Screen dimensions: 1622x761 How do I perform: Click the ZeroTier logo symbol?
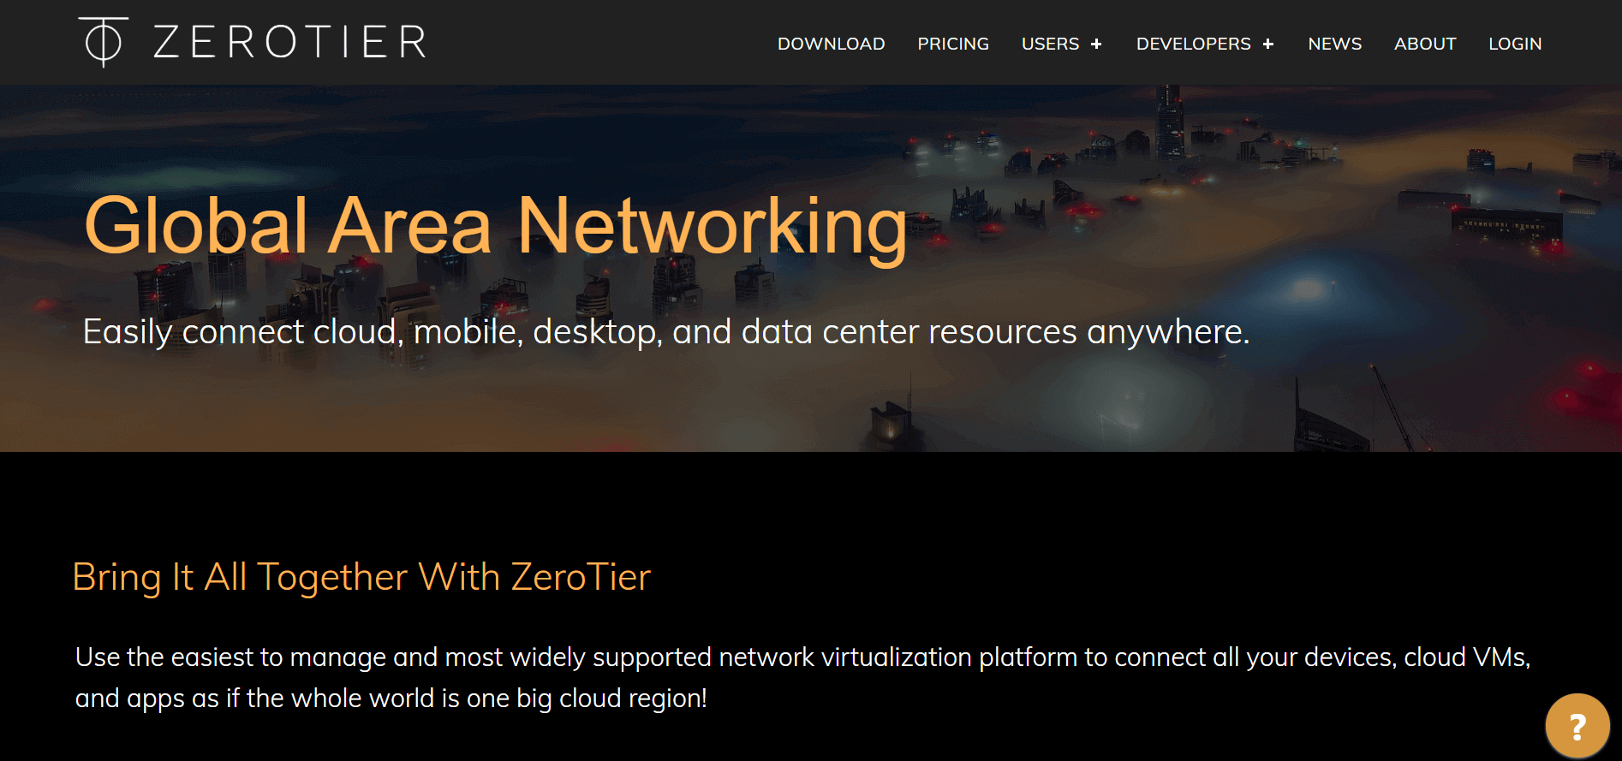click(104, 42)
